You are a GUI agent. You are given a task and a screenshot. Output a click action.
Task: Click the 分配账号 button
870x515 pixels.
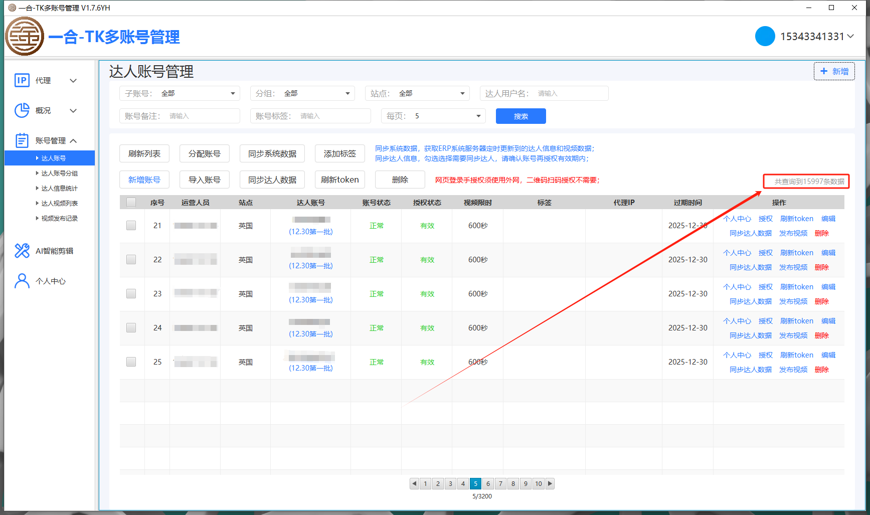205,153
